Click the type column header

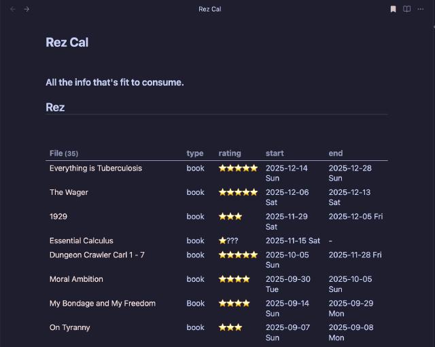point(195,153)
